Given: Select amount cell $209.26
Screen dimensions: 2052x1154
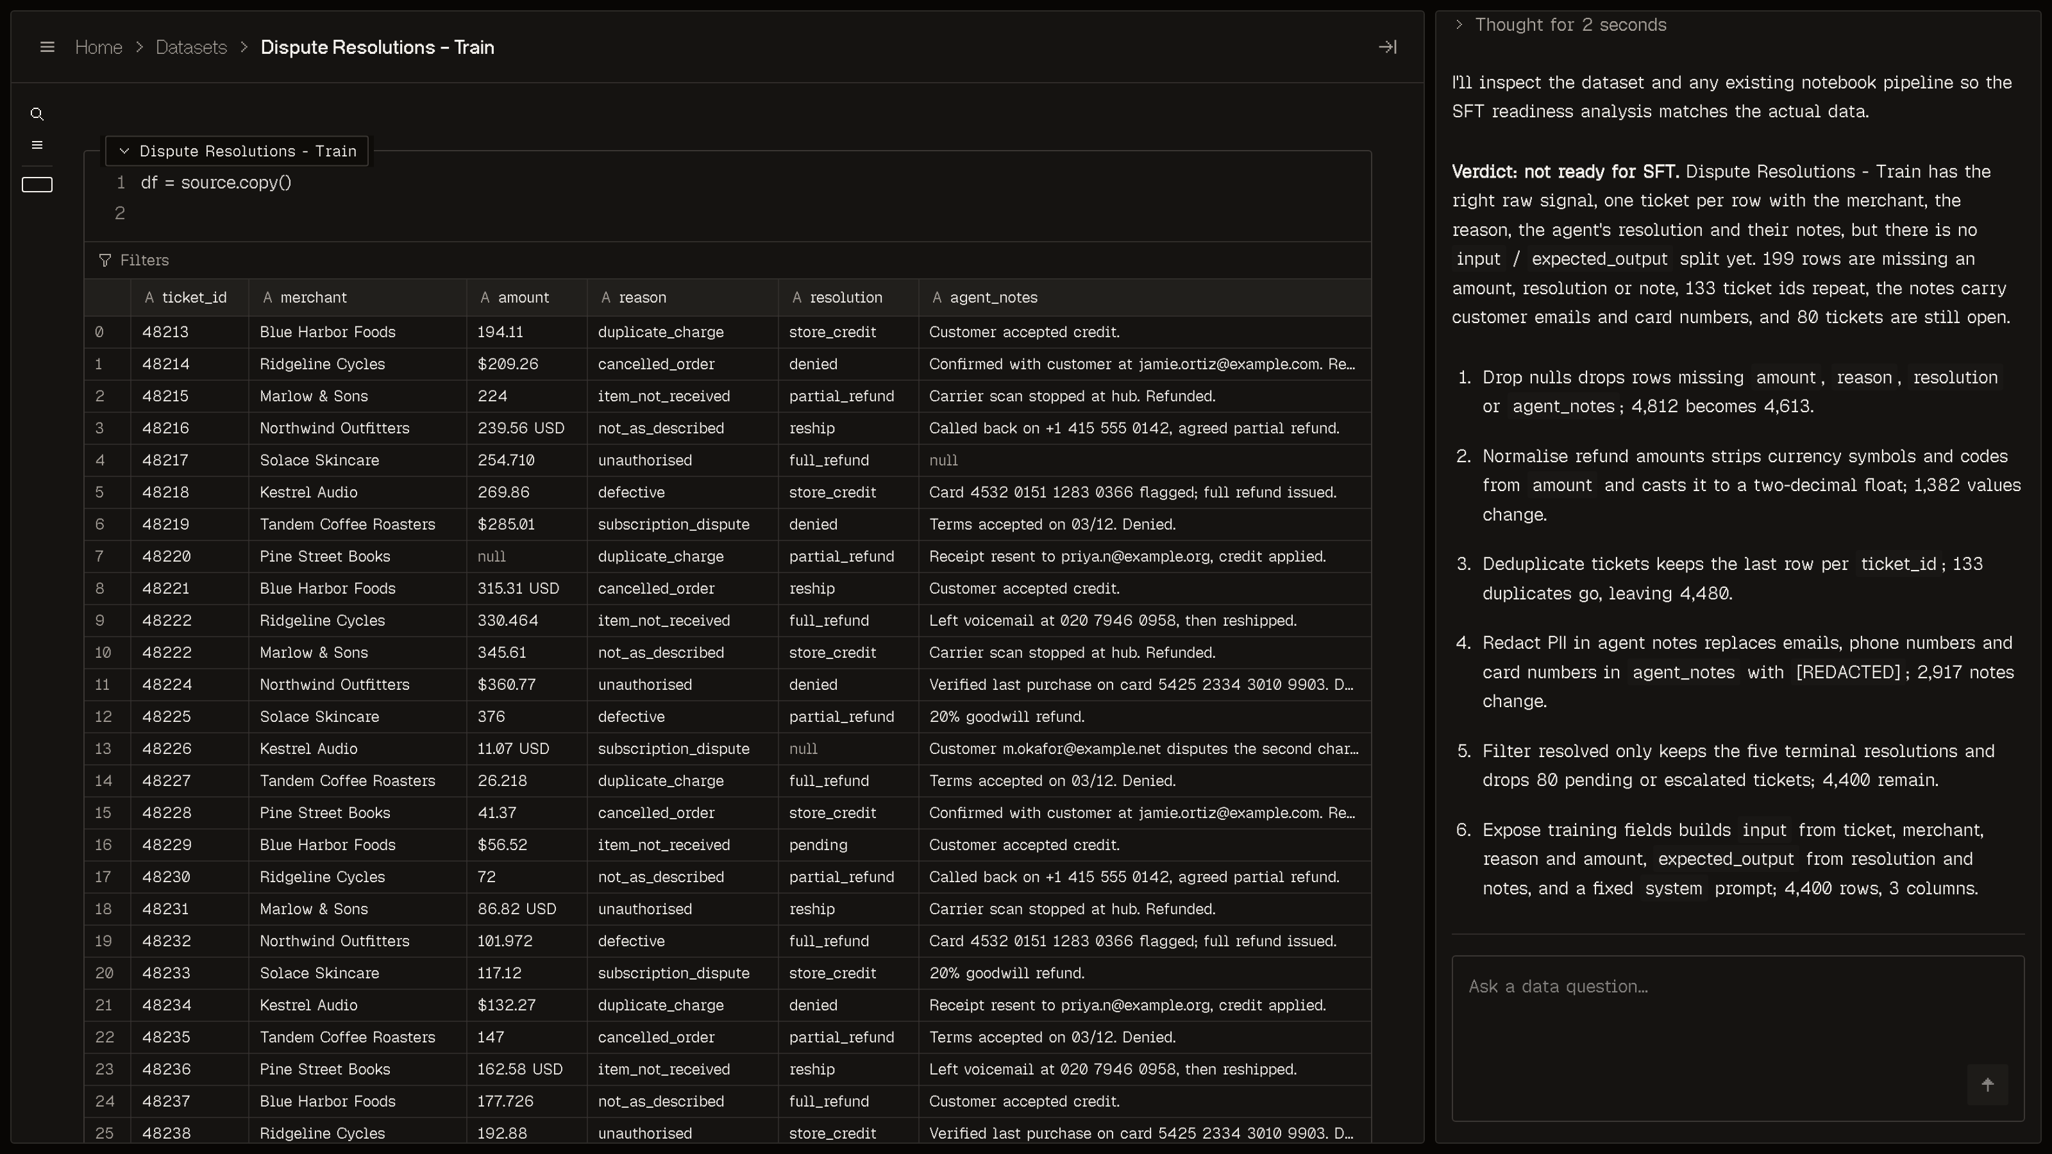Looking at the screenshot, I should (x=526, y=364).
